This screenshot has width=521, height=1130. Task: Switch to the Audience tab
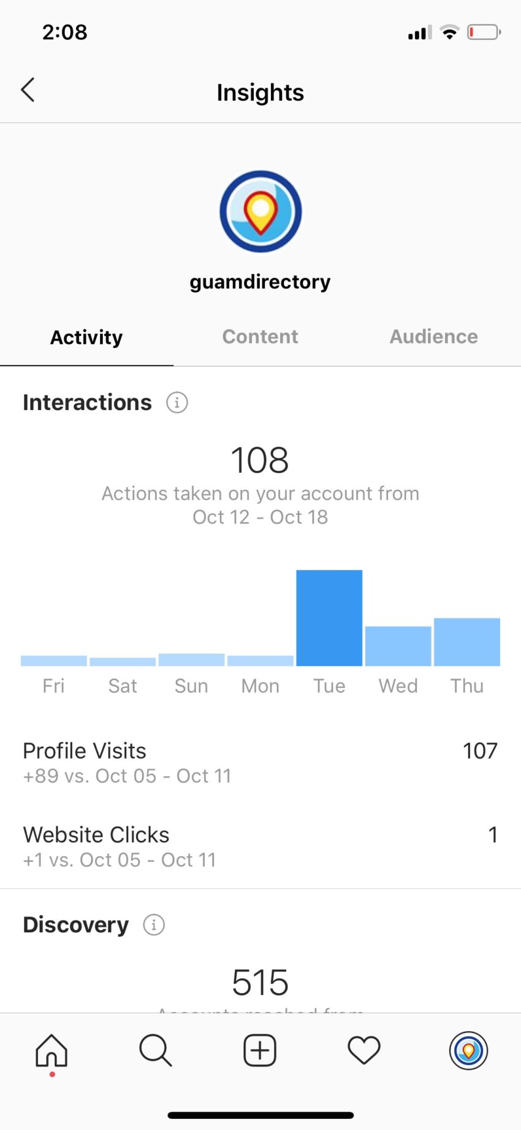[x=433, y=337]
